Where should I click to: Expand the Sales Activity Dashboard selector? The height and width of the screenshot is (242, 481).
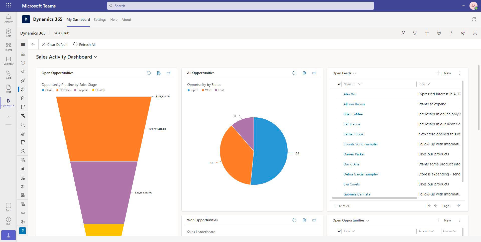click(x=95, y=57)
